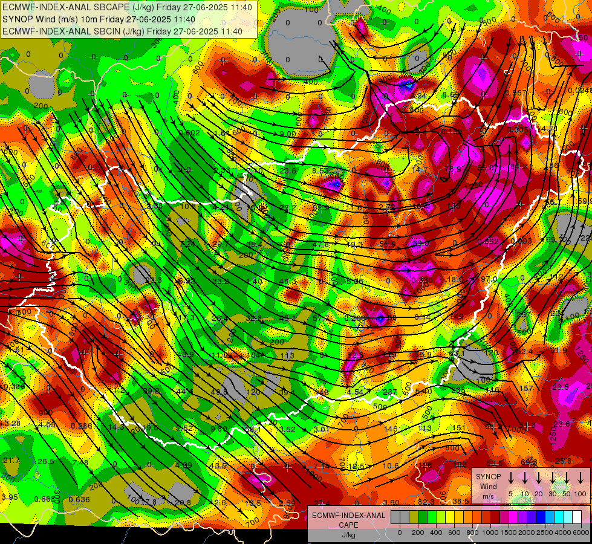Image resolution: width=592 pixels, height=544 pixels.
Task: Click the 26.5 value on the map
Action: (x=46, y=462)
